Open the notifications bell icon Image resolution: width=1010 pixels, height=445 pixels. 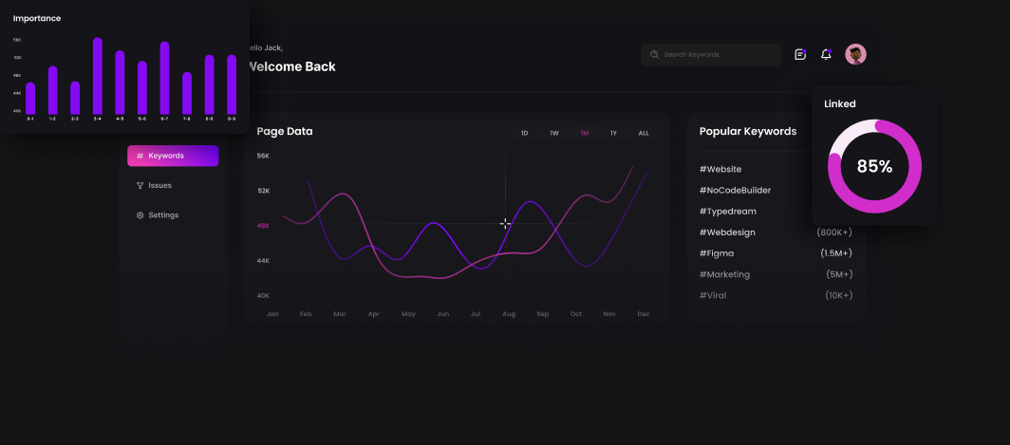[x=826, y=55]
